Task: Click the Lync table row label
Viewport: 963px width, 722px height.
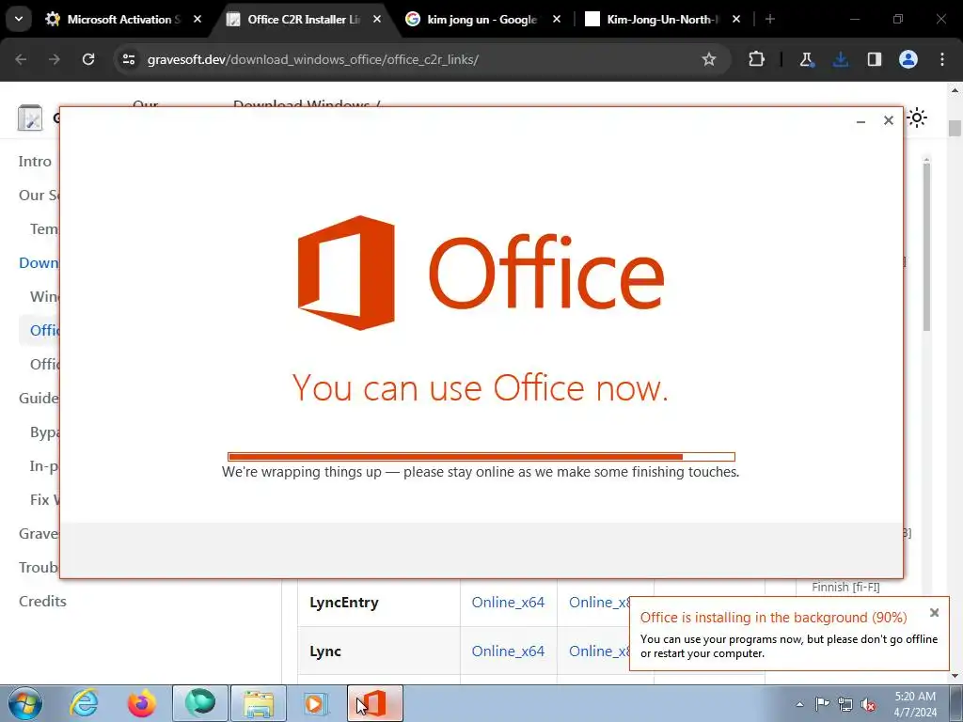Action: (324, 651)
